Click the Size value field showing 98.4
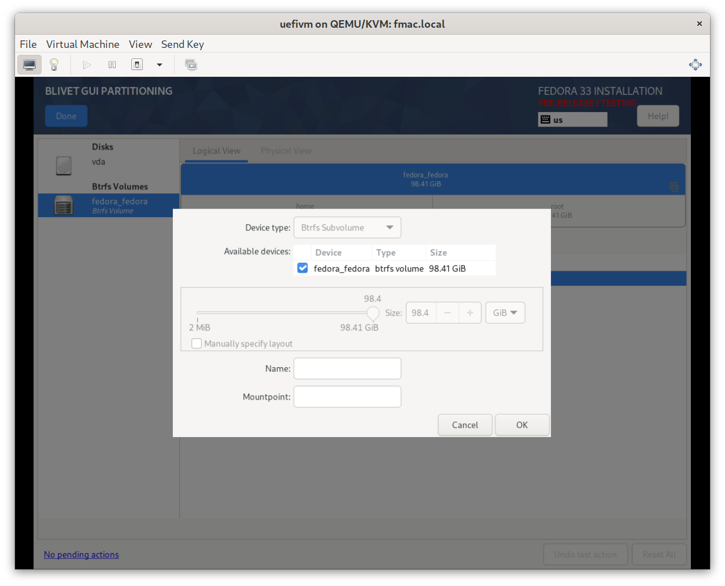725x586 pixels. 421,313
